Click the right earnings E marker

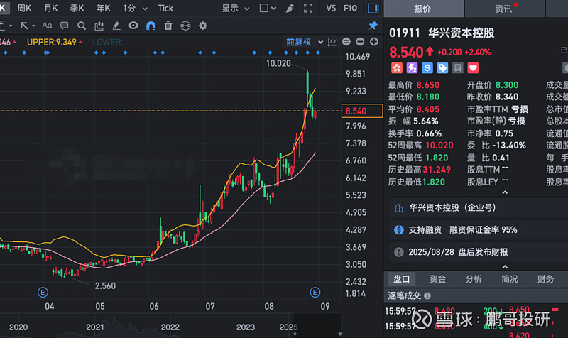coord(315,292)
